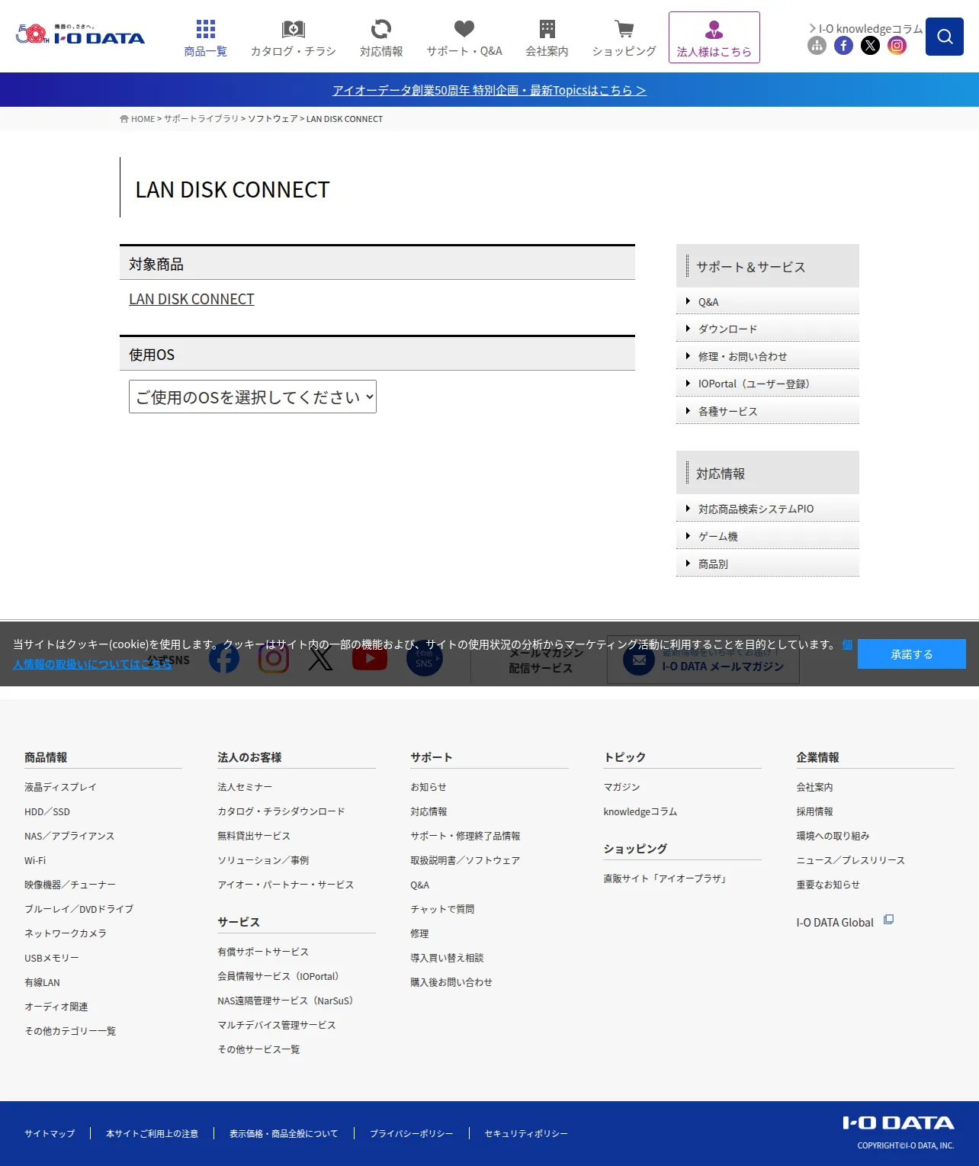The width and height of the screenshot is (979, 1166).
Task: Open その他サービス一覧 footer link
Action: [258, 1049]
